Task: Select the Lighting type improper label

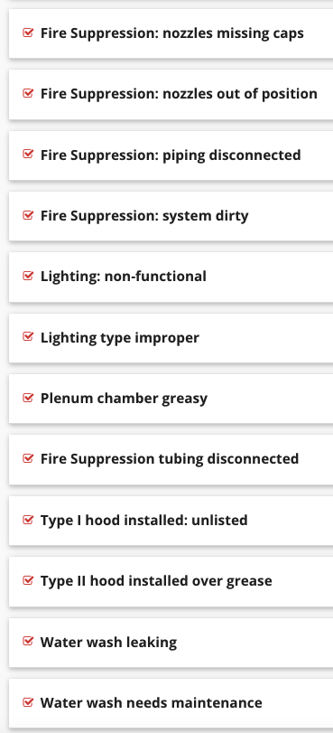Action: [119, 337]
